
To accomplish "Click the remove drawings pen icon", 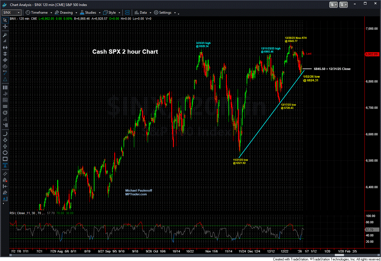I will click(x=5, y=180).
